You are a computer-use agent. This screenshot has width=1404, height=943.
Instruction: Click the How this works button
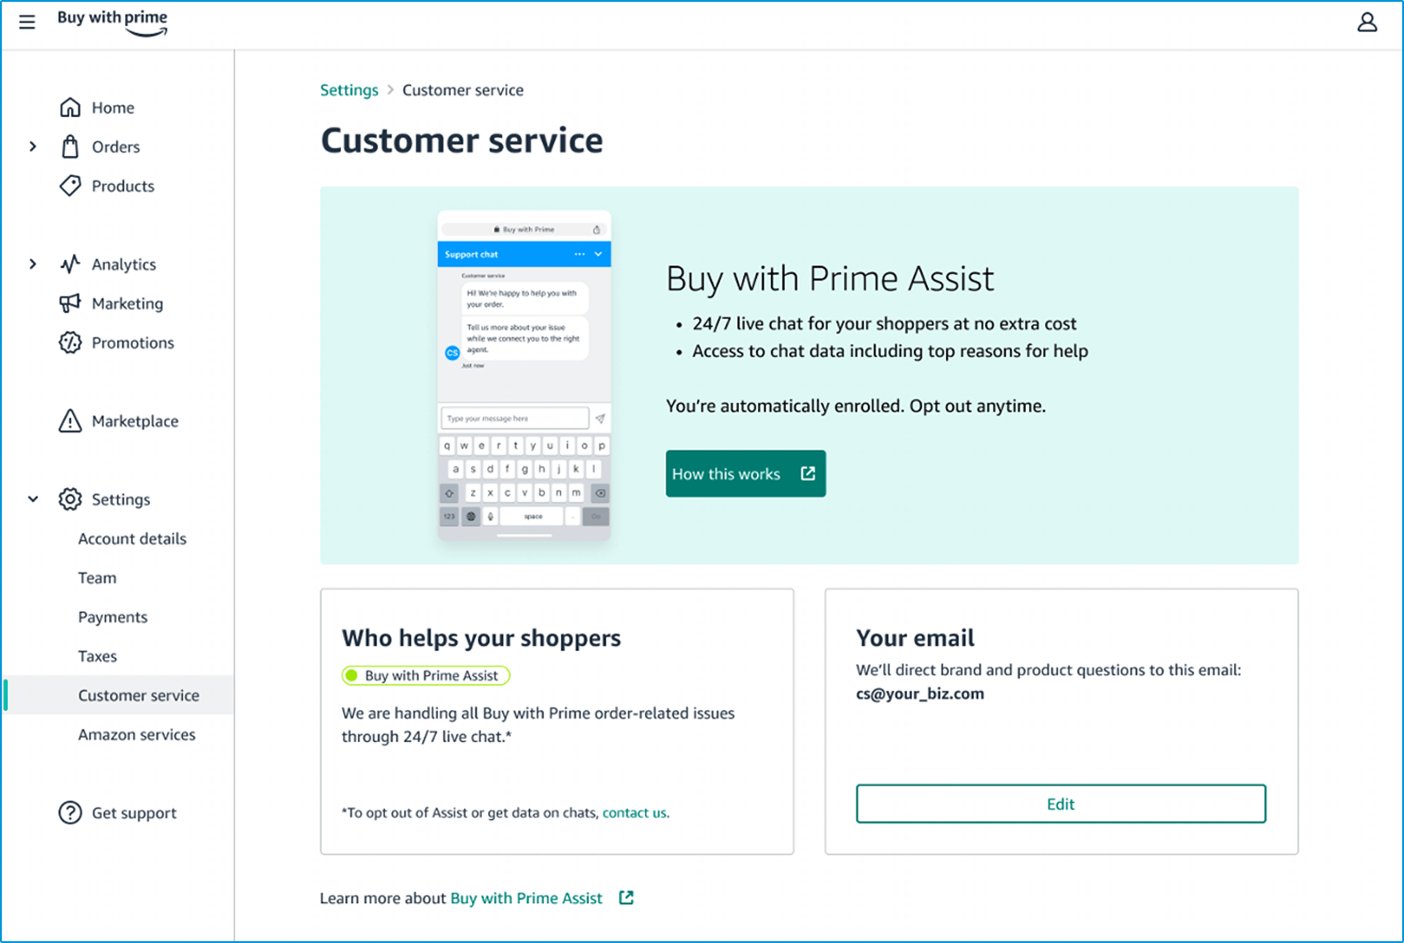(745, 474)
